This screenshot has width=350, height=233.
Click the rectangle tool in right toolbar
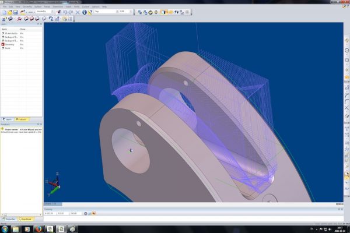tap(346, 60)
